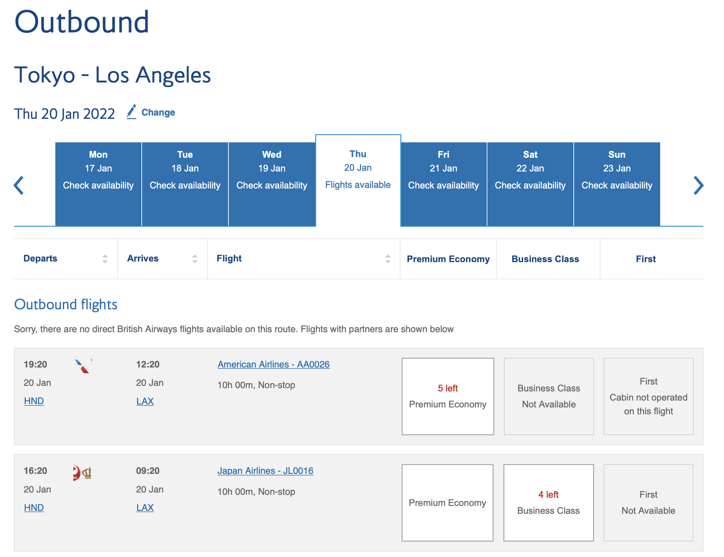The image size is (724, 557).
Task: Go to previous week with left chevron
Action: click(x=19, y=185)
